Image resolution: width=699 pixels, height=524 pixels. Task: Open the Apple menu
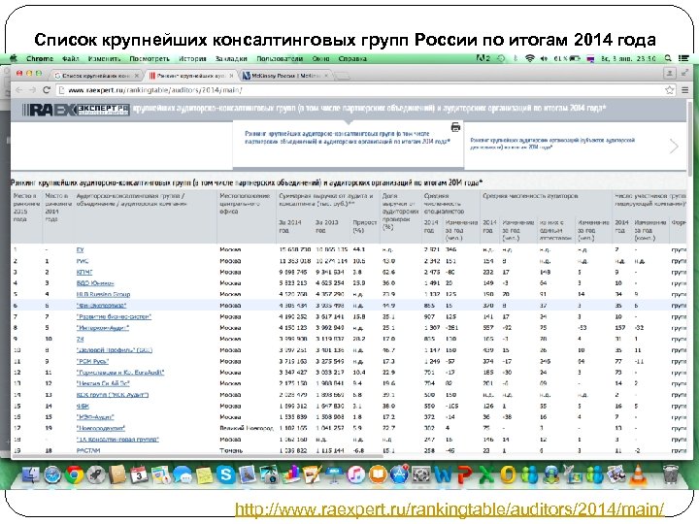[x=14, y=58]
